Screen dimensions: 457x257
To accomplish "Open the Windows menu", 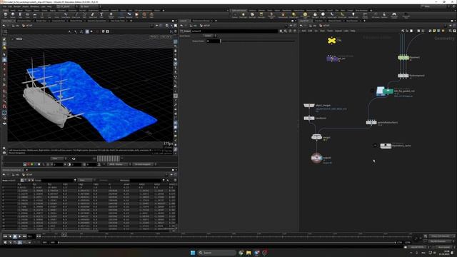I will click(34, 6).
